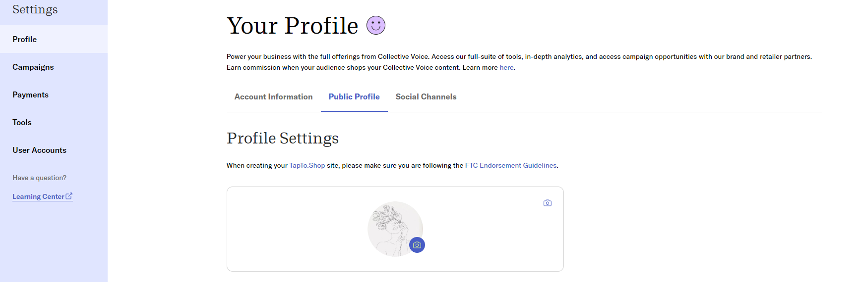Screen dimensions: 858x282
Task: Open the Profile section in sidebar
Action: click(54, 39)
